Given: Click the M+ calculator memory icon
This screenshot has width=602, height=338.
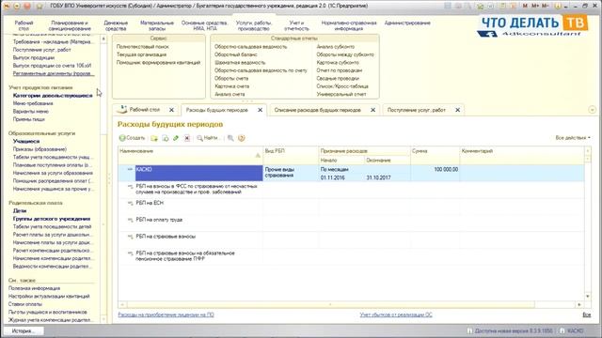Looking at the screenshot, I should tap(535, 6).
